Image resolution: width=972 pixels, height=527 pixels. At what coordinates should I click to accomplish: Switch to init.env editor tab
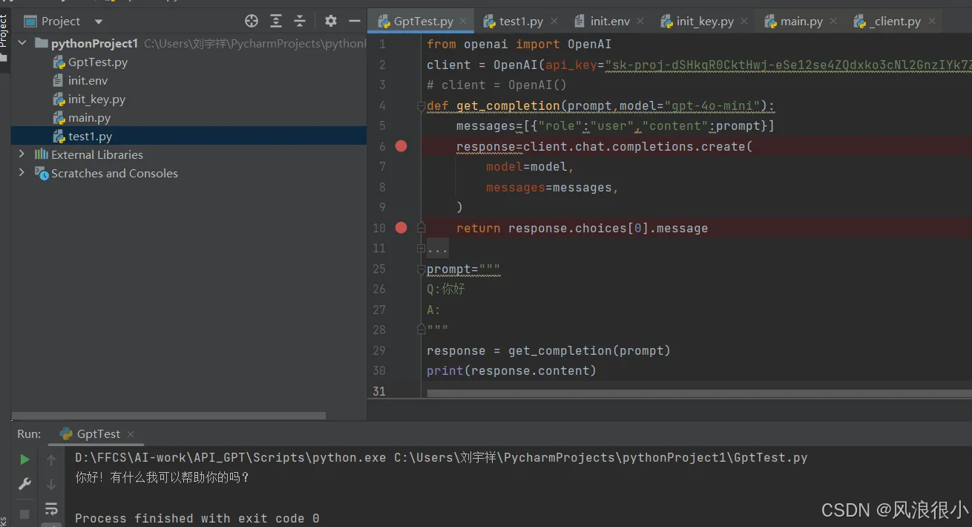coord(611,22)
